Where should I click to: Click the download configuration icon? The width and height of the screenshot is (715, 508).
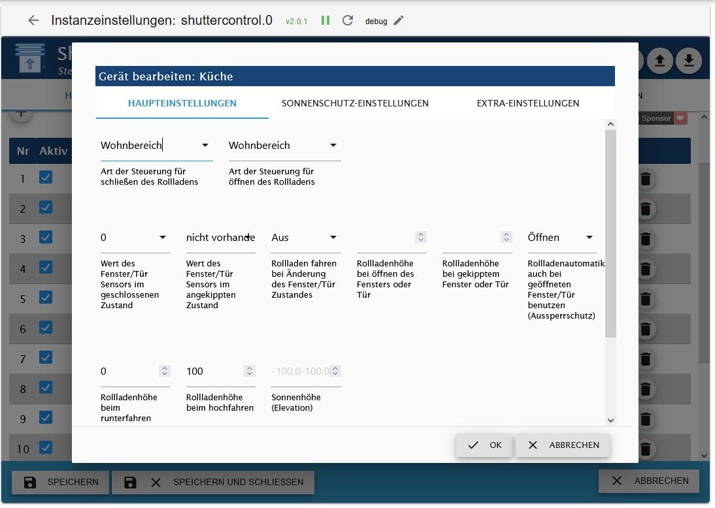click(x=689, y=61)
